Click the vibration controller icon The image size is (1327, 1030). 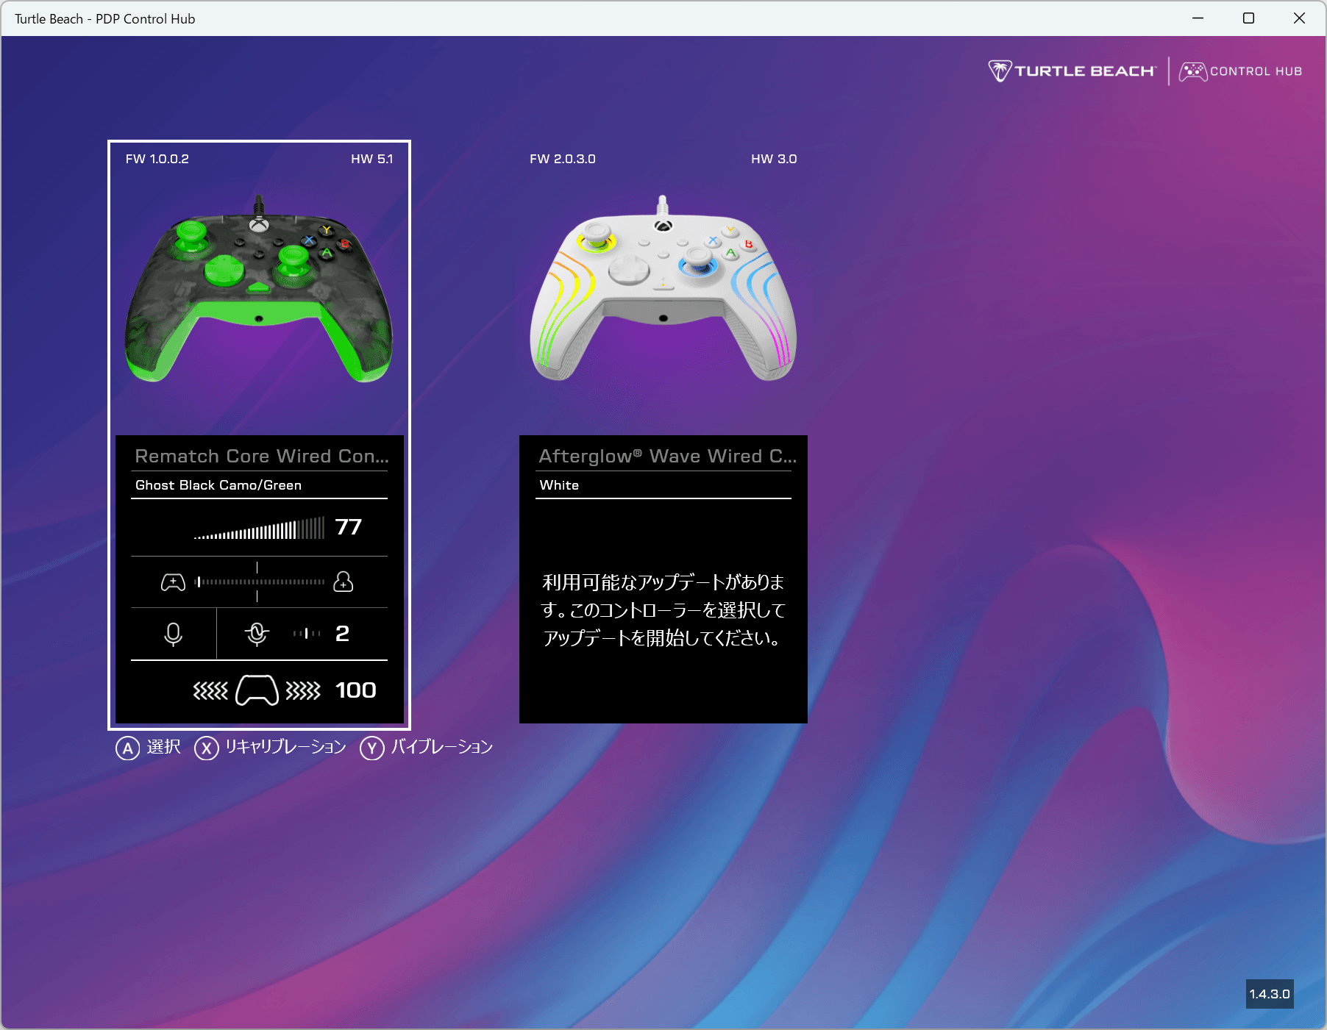tap(257, 690)
